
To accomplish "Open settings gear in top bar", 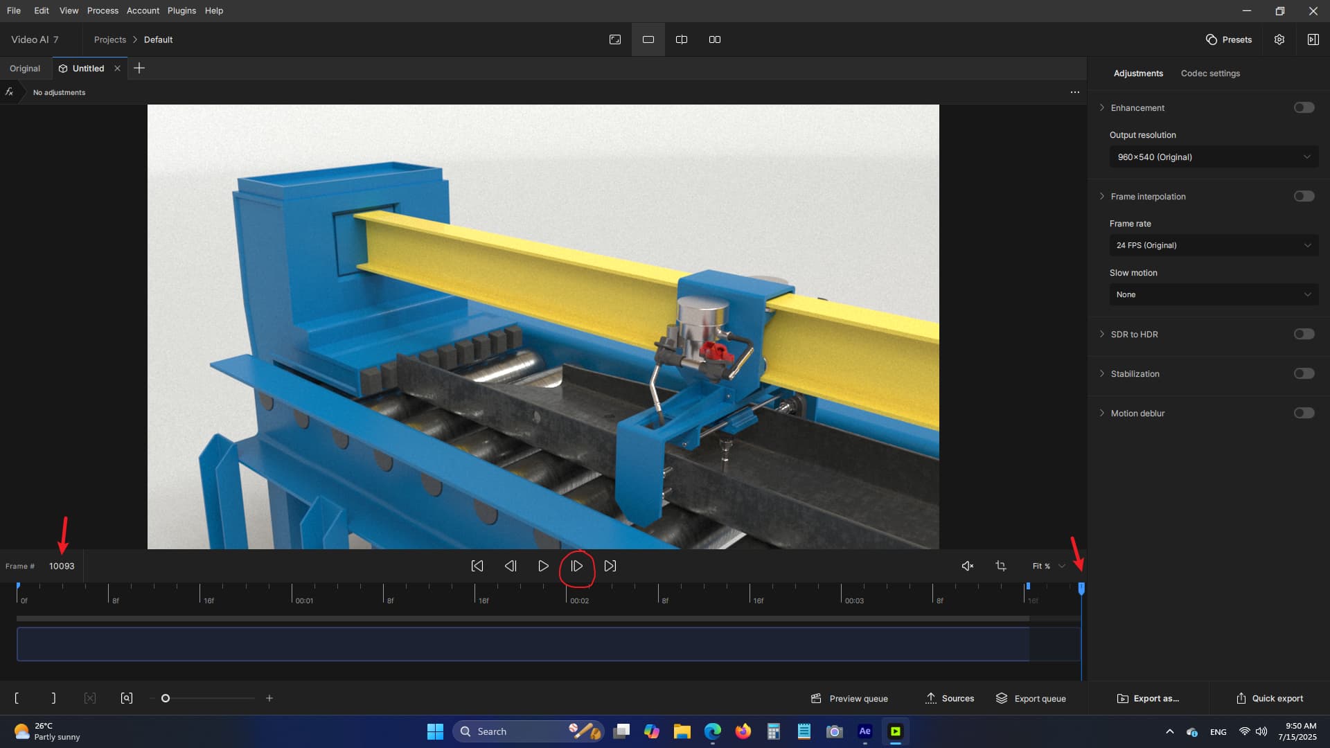I will coord(1279,39).
